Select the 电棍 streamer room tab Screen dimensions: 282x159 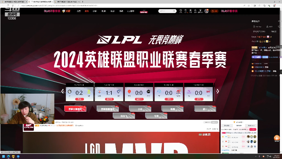172,109
